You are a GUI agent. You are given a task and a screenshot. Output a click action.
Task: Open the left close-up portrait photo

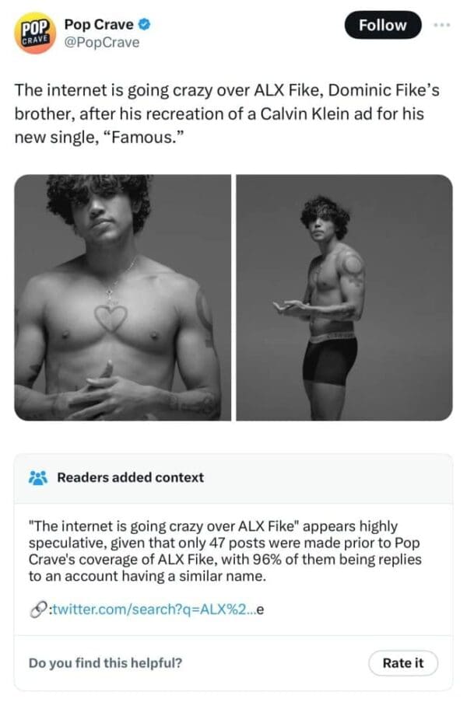[x=123, y=297]
